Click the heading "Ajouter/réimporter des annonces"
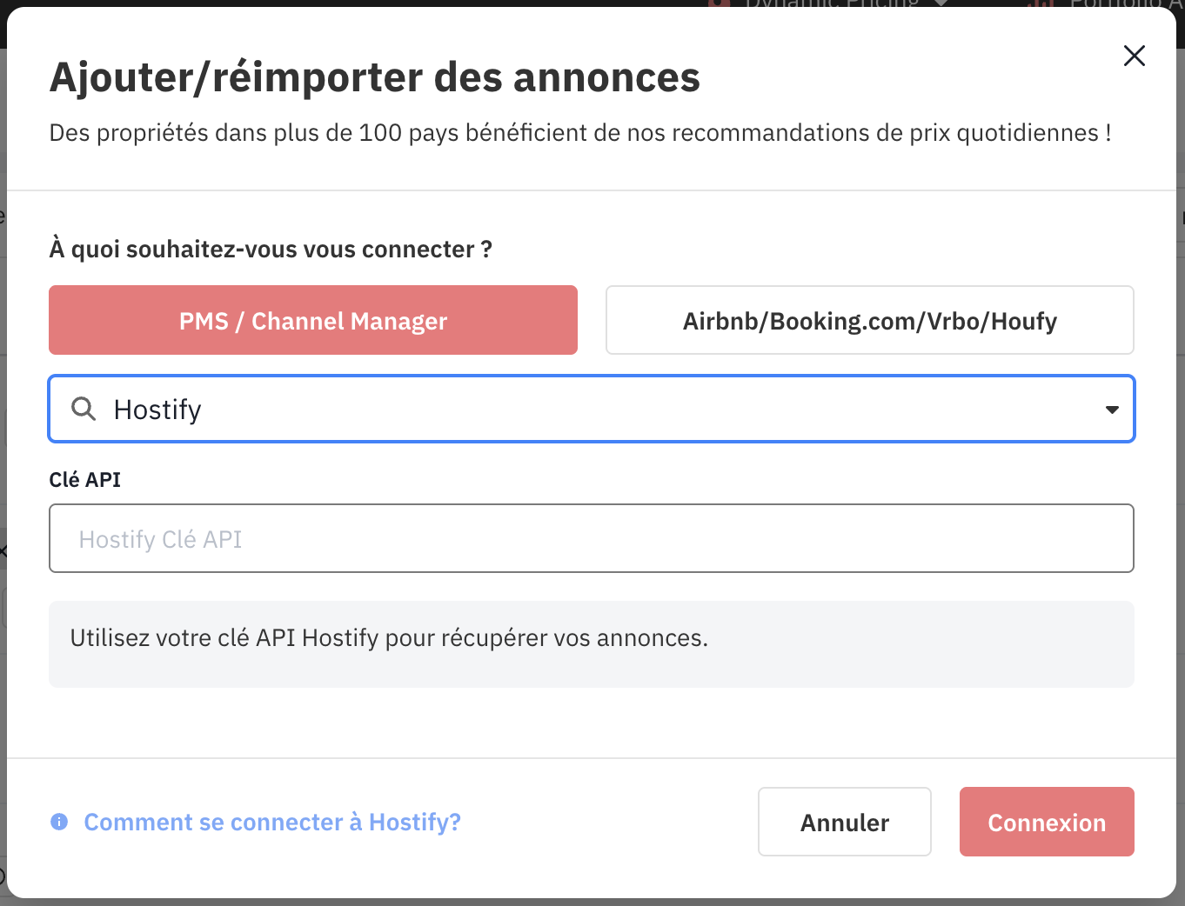Image resolution: width=1185 pixels, height=906 pixels. 374,77
